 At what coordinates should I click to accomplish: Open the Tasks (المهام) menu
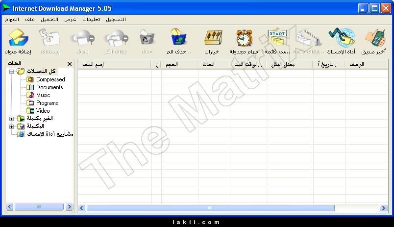click(x=12, y=19)
